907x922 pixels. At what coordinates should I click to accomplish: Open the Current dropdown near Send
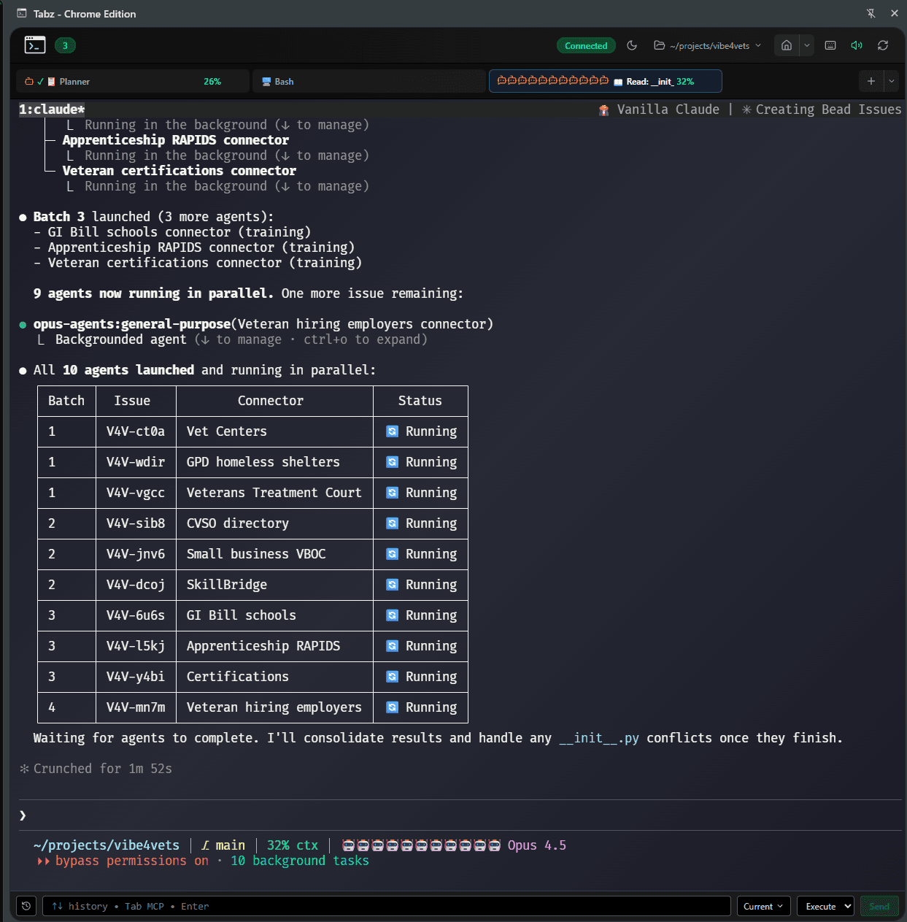pos(763,905)
